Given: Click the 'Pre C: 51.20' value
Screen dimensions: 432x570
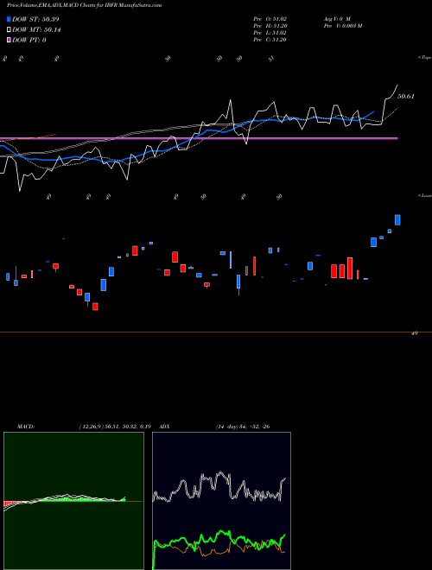Looking at the screenshot, I should click(x=270, y=40).
